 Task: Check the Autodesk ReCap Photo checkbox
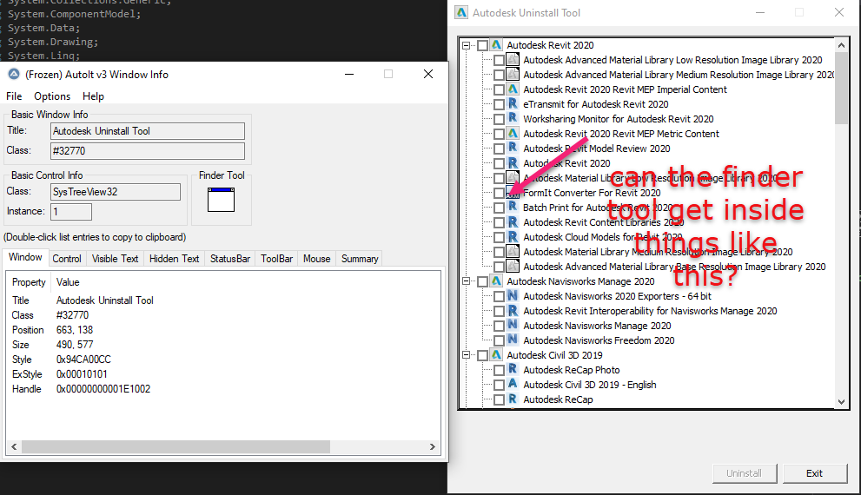[500, 370]
